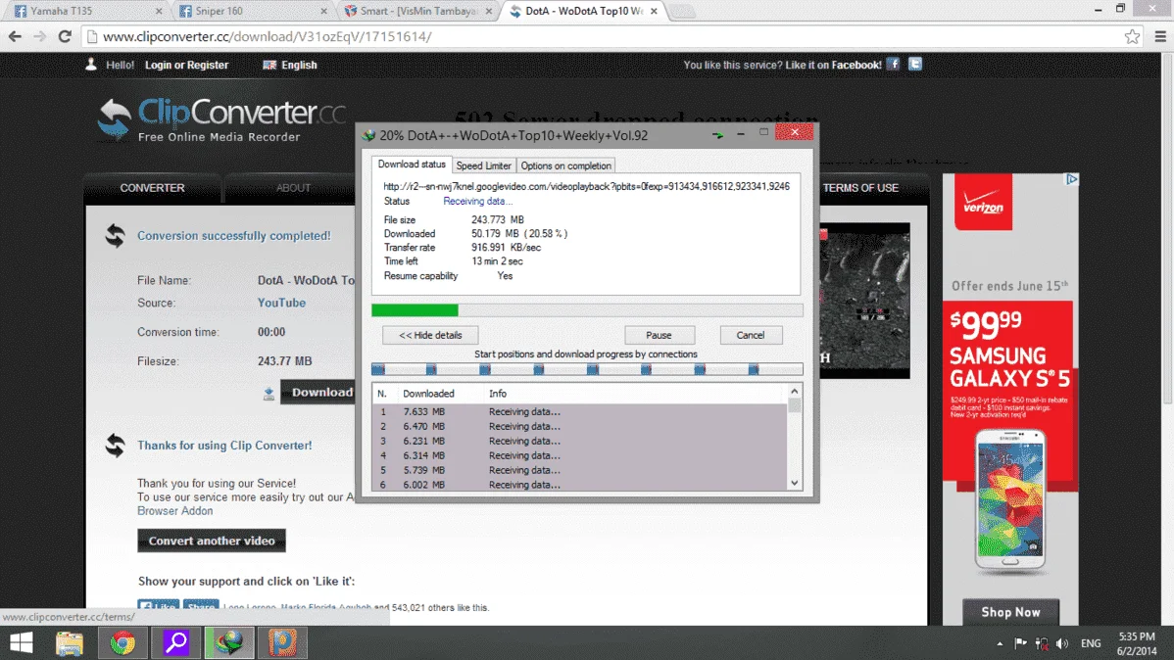The height and width of the screenshot is (660, 1174).
Task: Click the volume speaker tray icon
Action: pyautogui.click(x=1062, y=643)
